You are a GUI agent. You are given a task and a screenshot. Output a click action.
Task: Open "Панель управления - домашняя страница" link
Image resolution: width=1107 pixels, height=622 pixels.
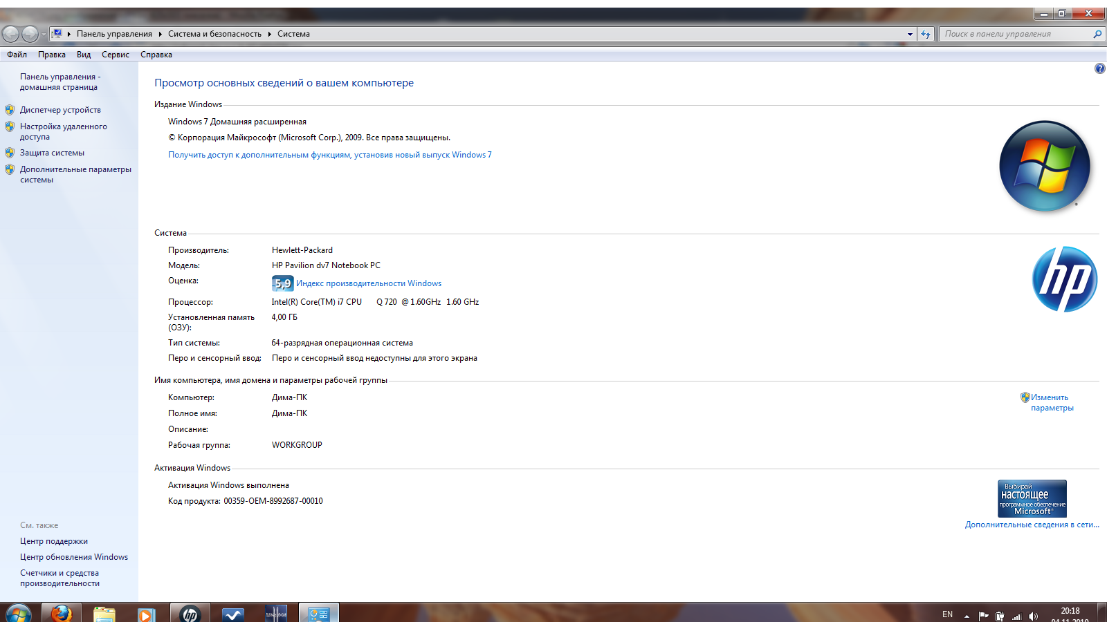[60, 82]
